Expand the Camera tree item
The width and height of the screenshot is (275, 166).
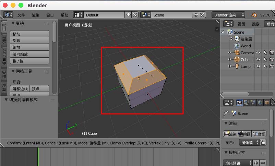click(229, 52)
